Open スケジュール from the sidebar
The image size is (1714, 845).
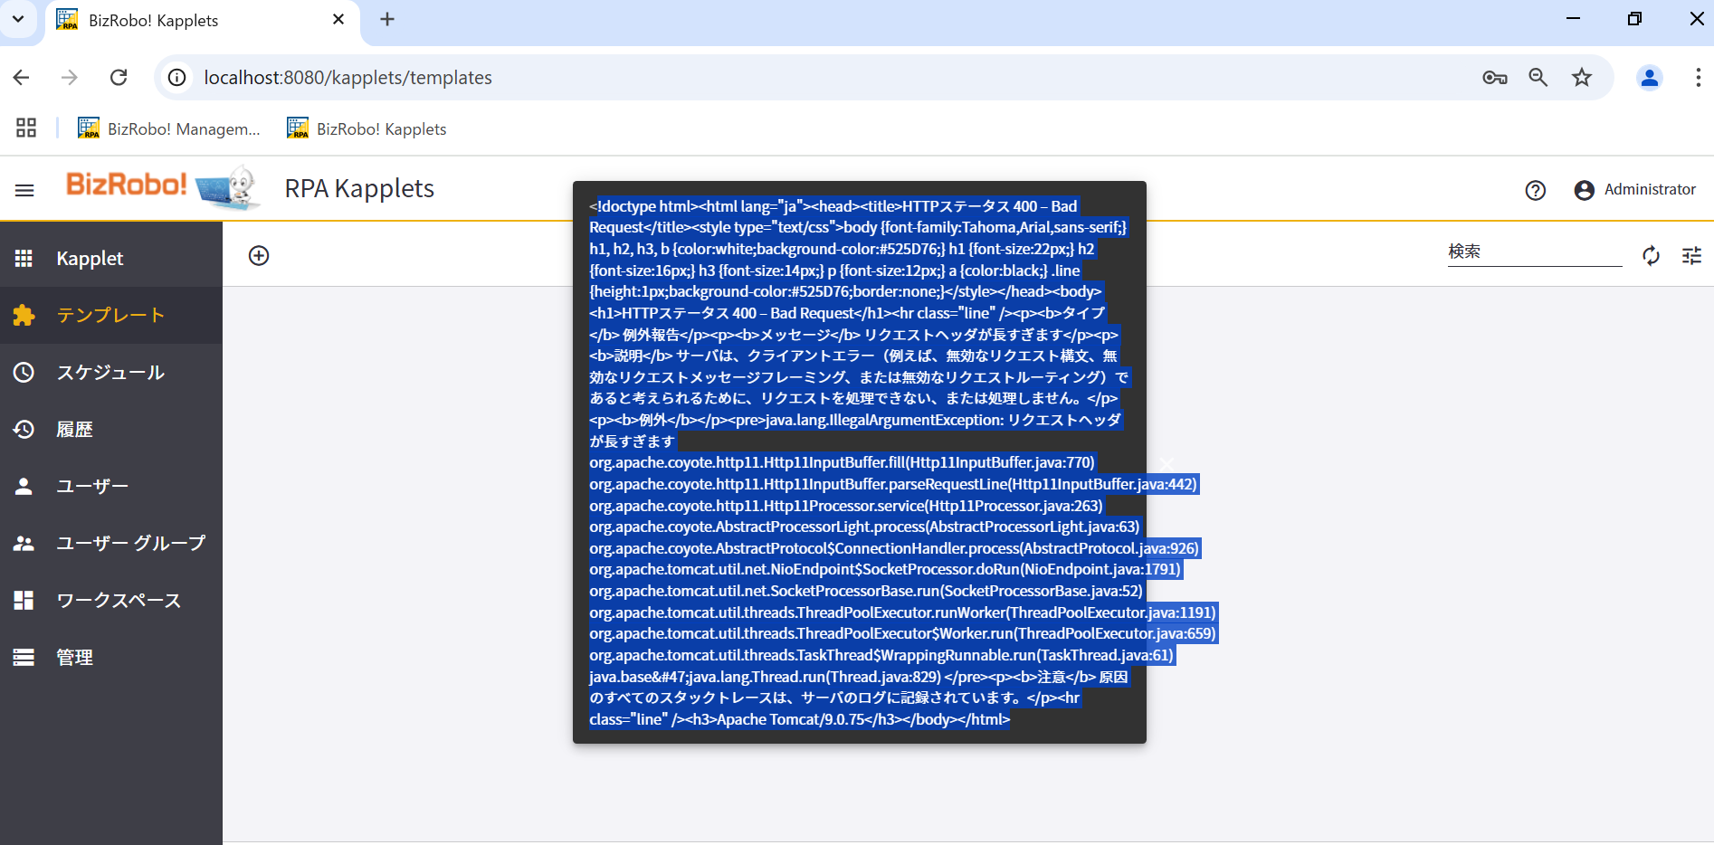(110, 373)
